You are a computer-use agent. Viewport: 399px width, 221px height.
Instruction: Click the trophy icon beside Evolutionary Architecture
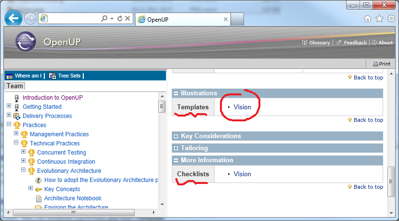coord(31,171)
